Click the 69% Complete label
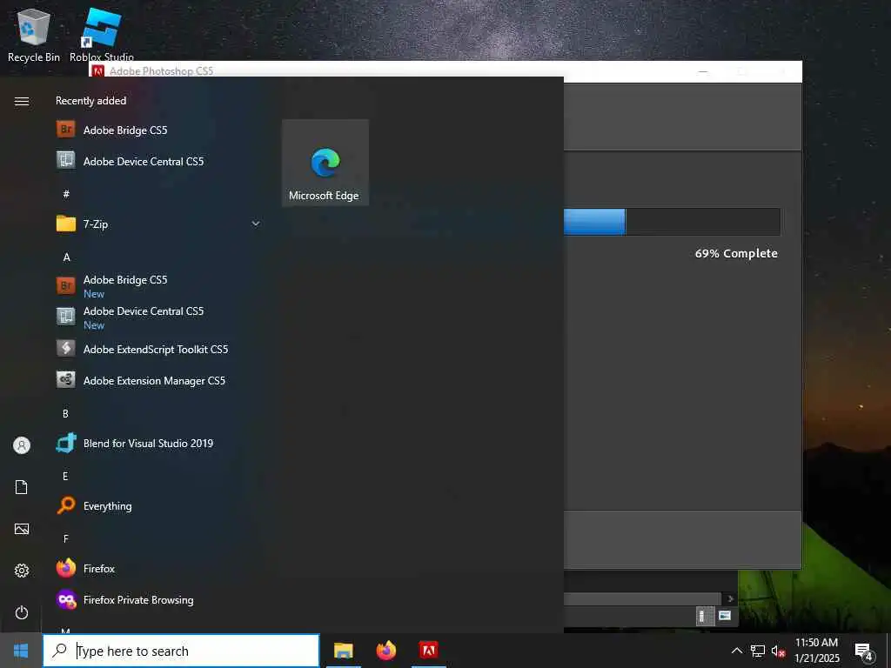Viewport: 891px width, 668px height. (x=736, y=253)
